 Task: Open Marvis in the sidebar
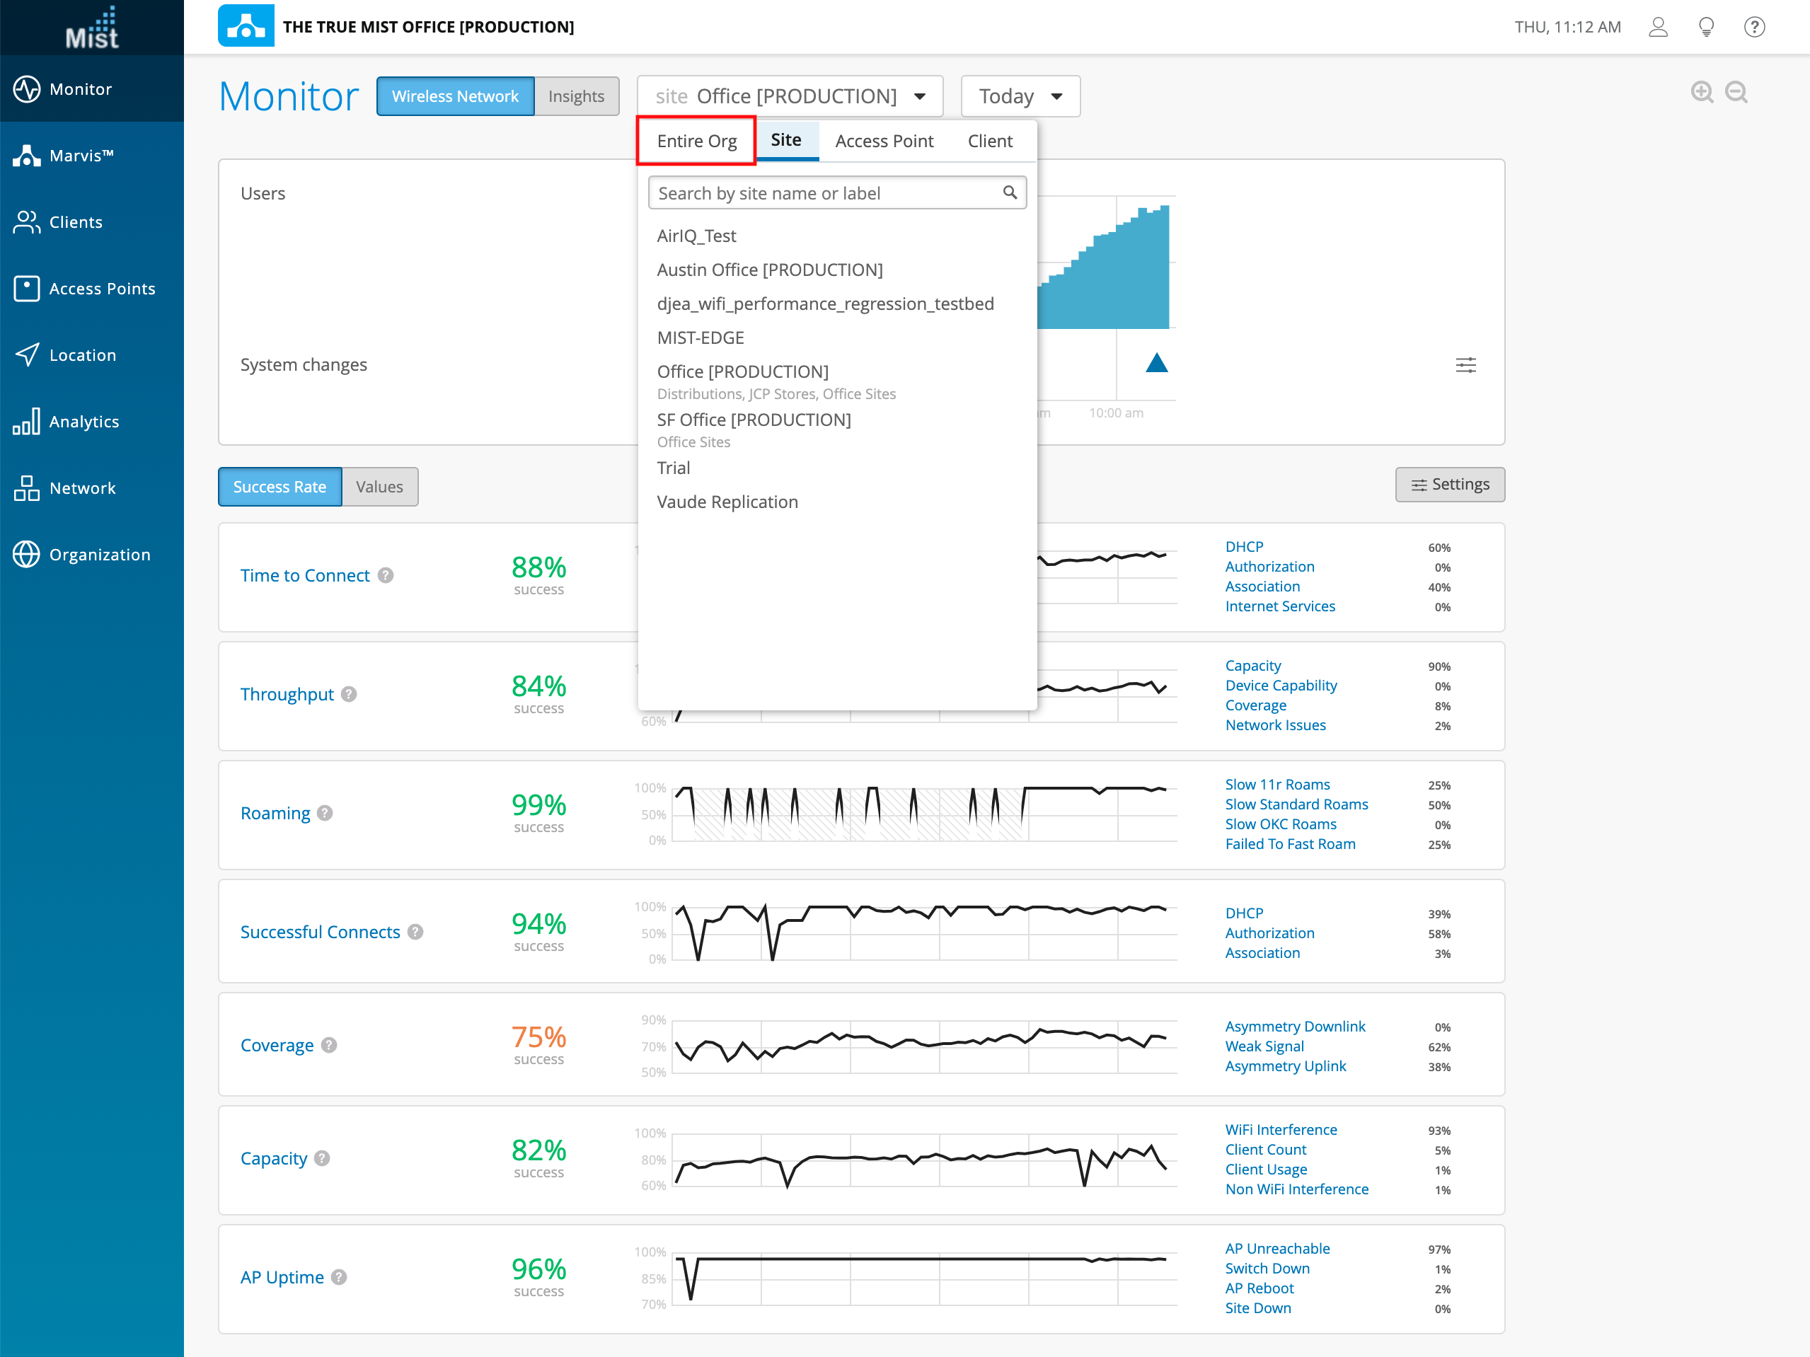coord(82,156)
